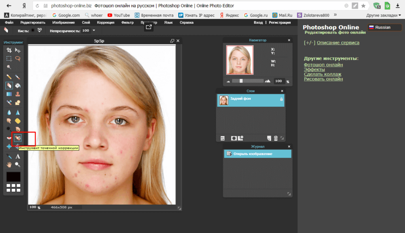Open the opacity (Непрозрачность) dropdown arrow
Viewport: 405px width, 233px height.
point(94,30)
